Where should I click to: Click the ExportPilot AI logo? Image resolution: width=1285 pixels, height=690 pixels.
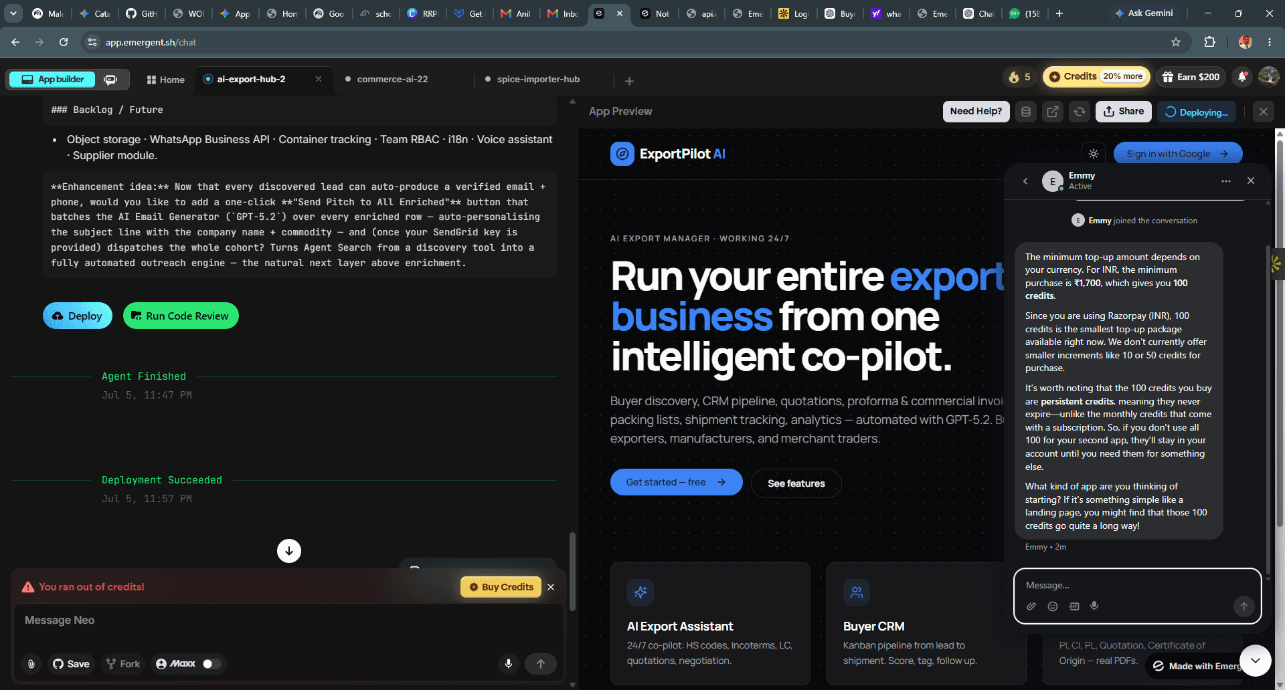pyautogui.click(x=668, y=154)
